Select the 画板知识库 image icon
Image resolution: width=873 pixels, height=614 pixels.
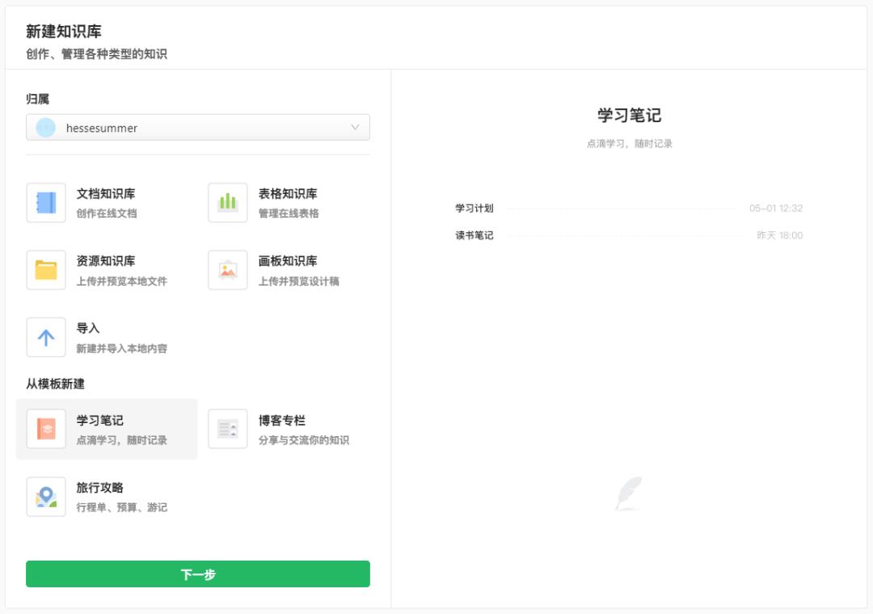point(227,269)
